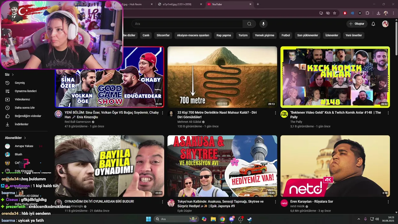Open Steam from the taskbar
Viewport: 398px width, 224px height.
pos(249,219)
